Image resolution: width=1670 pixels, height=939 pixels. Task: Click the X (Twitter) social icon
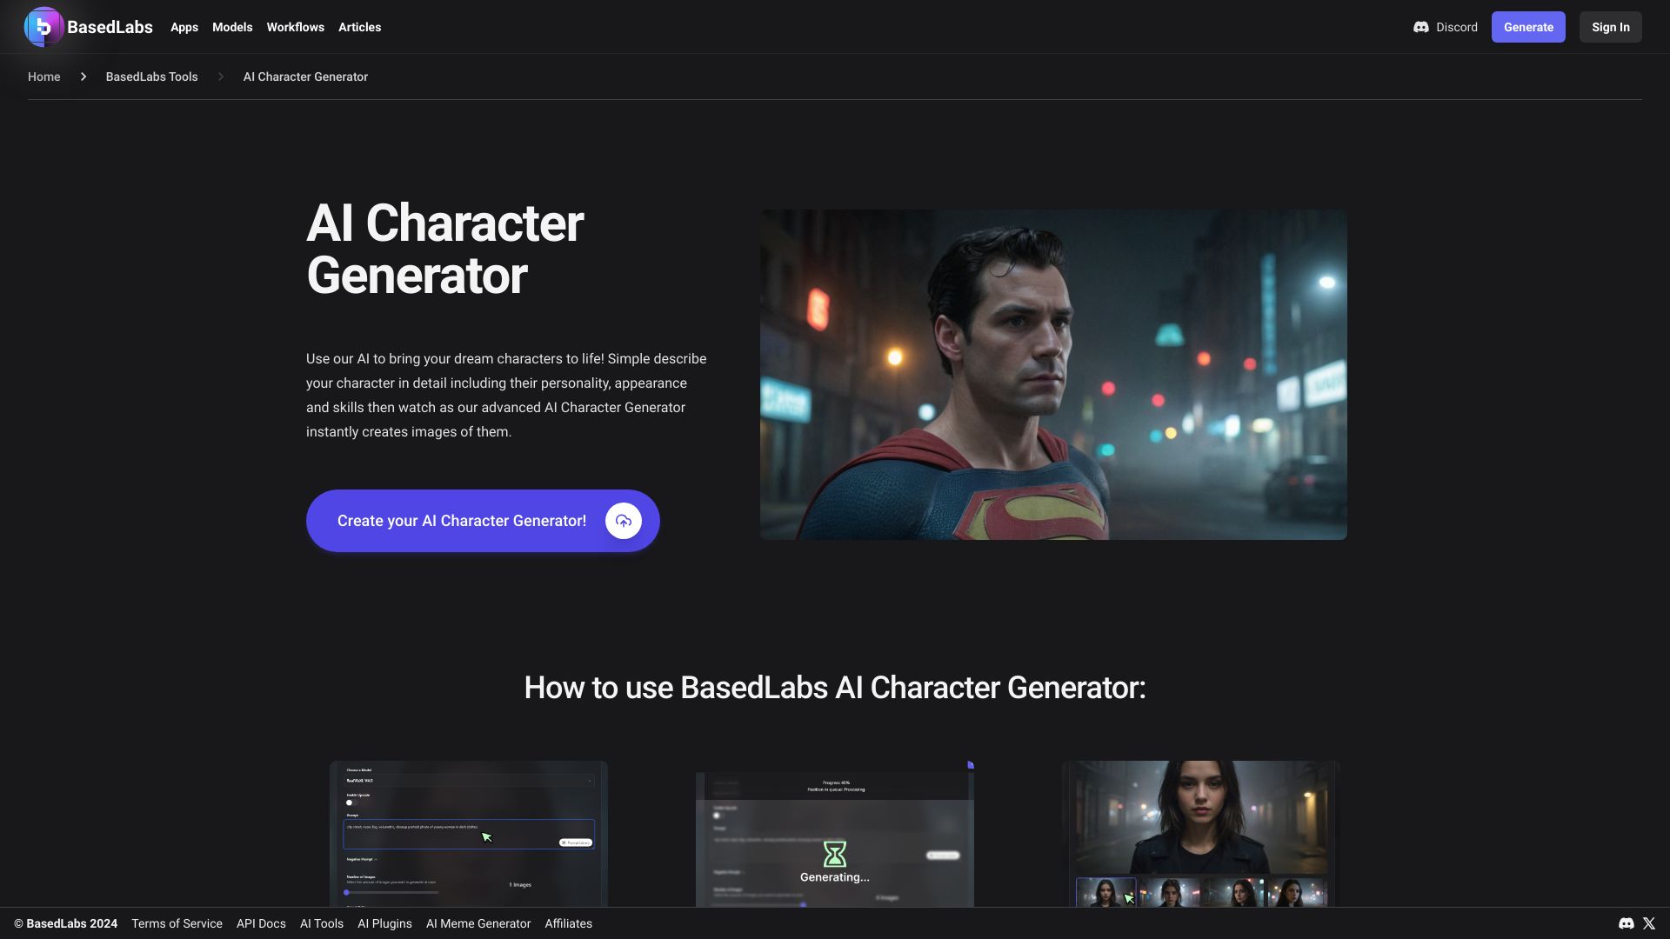tap(1648, 923)
